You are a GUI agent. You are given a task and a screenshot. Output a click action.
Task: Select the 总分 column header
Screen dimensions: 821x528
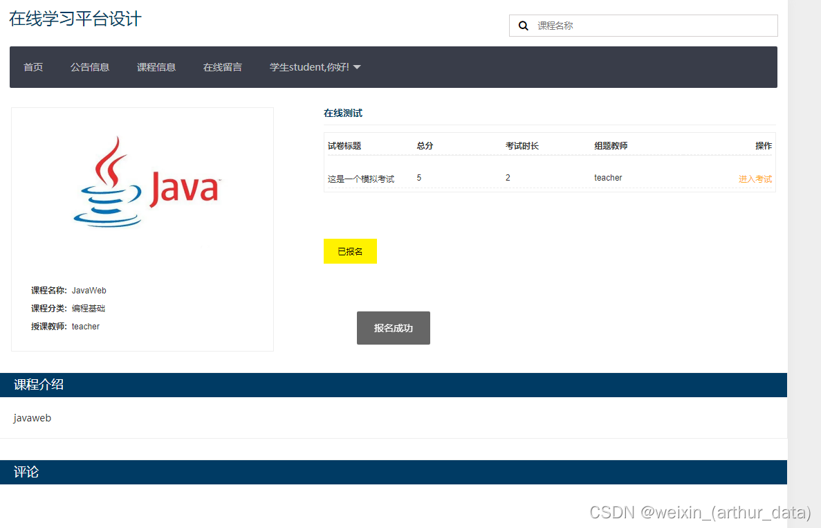425,145
